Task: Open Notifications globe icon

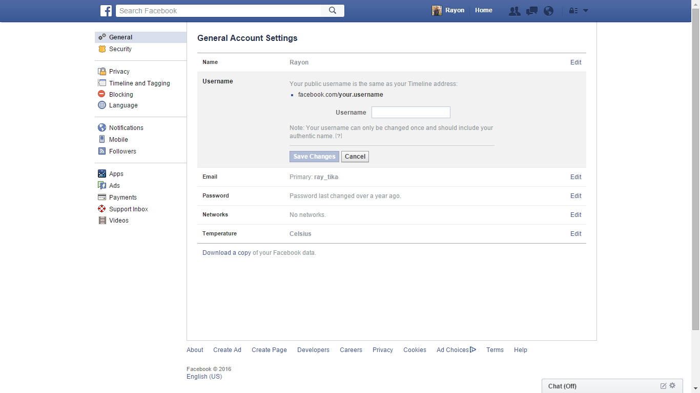Action: [549, 11]
